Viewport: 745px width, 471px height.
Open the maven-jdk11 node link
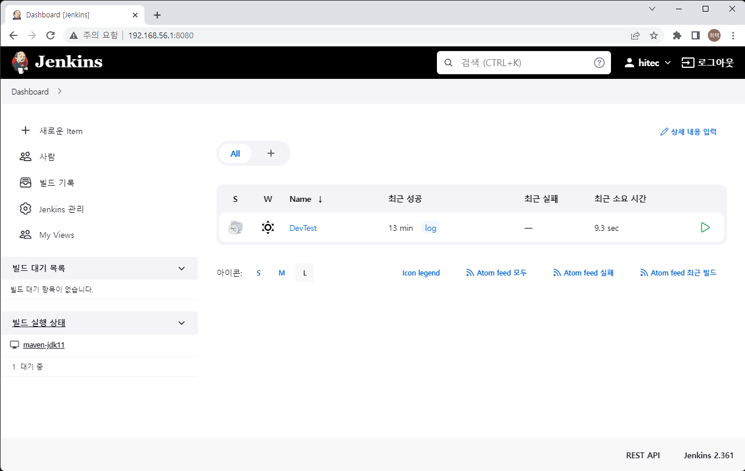point(44,345)
